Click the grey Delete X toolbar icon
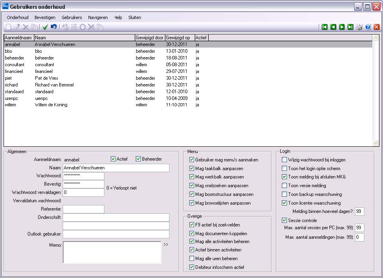The image size is (383, 278). click(x=26, y=27)
